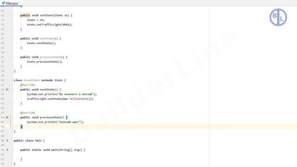Click the highlighted "public" keyword on line 22
The height and width of the screenshot is (167, 297).
pyautogui.click(x=25, y=15)
